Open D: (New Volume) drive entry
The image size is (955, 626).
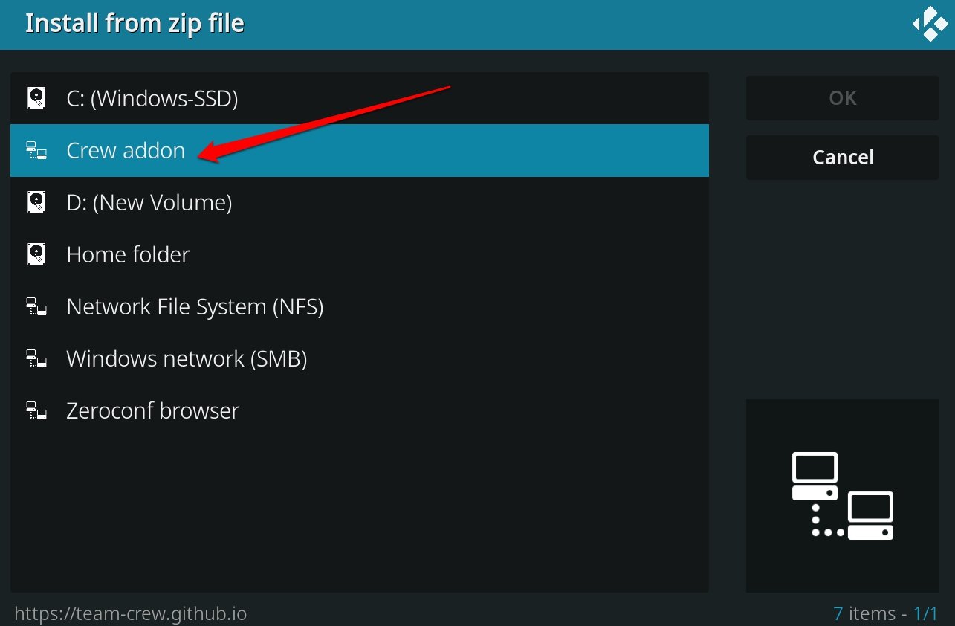(360, 202)
